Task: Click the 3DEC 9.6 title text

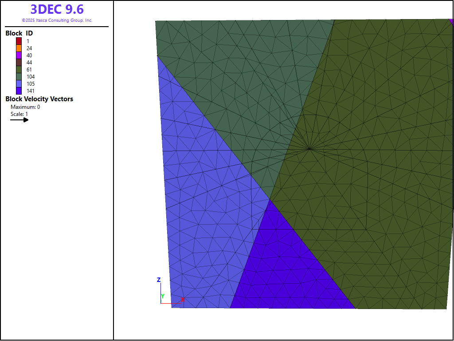Action: (x=57, y=9)
